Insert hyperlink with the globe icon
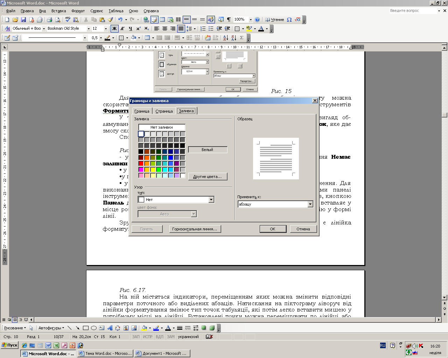448x358 pixels. [x=146, y=20]
